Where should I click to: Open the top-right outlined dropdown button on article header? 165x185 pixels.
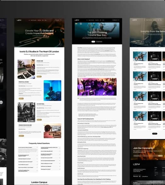pos(116,20)
